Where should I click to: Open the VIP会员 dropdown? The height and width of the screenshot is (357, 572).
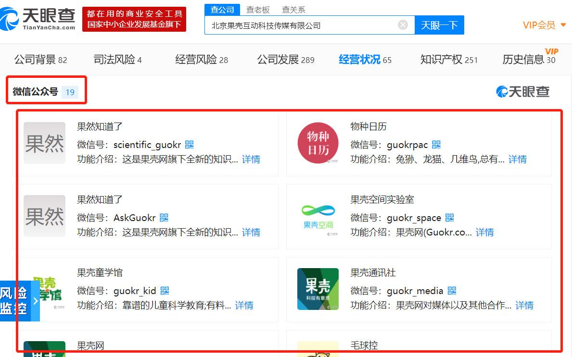(544, 25)
